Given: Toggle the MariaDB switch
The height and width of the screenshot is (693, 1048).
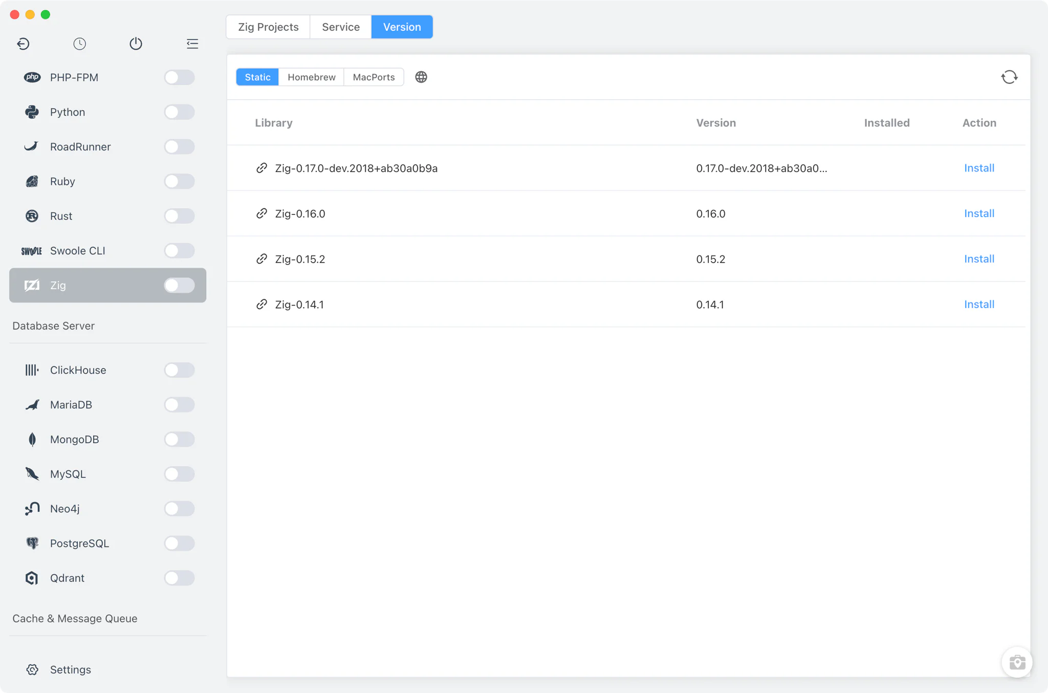Looking at the screenshot, I should tap(179, 405).
